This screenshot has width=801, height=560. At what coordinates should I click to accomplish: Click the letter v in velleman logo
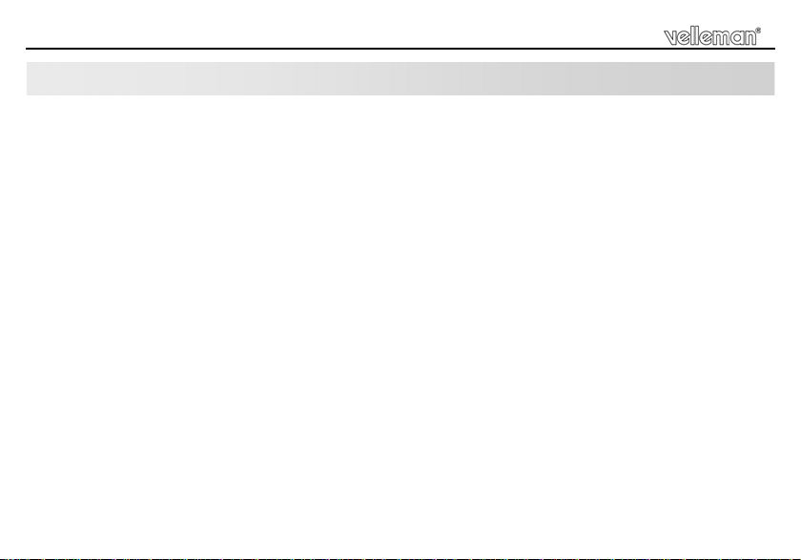point(670,38)
